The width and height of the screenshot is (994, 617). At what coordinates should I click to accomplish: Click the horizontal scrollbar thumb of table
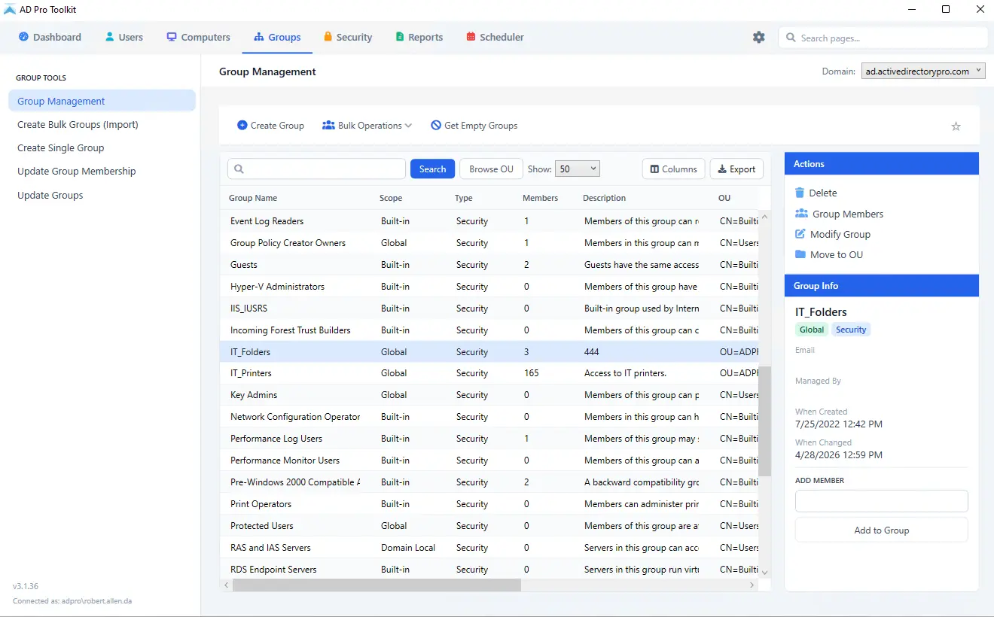(377, 585)
